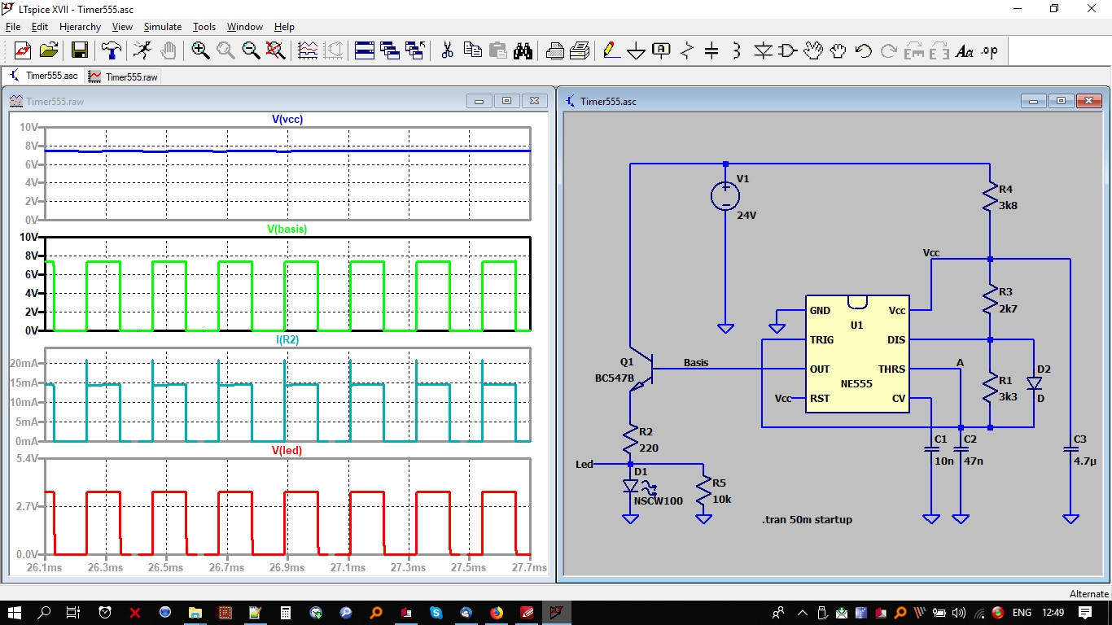1112x625 pixels.
Task: Click resistor R5 10k in schematic
Action: 703,491
